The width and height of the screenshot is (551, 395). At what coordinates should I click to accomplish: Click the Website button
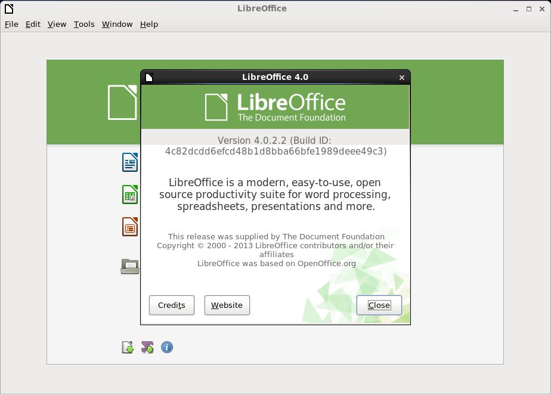[x=227, y=305]
